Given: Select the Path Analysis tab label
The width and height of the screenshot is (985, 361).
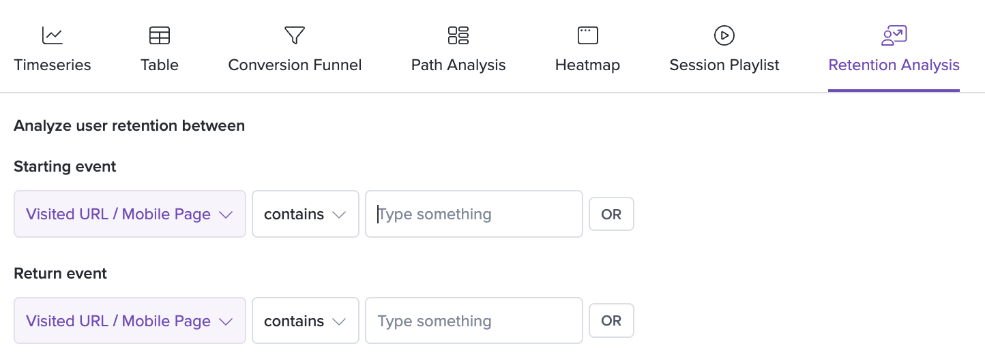Looking at the screenshot, I should pos(458,65).
